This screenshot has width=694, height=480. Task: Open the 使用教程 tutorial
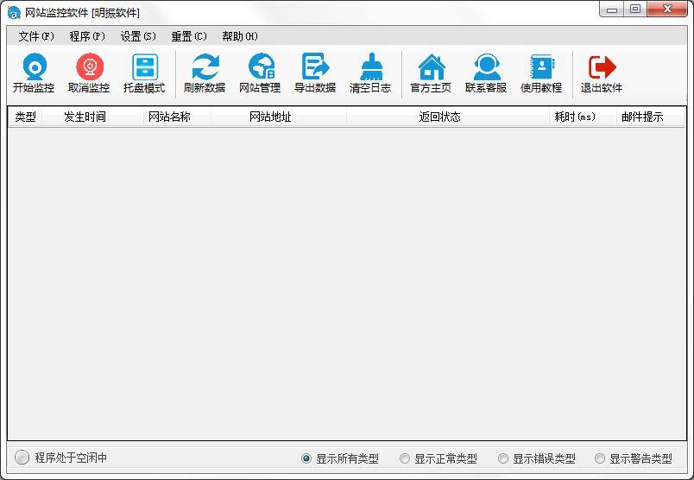point(541,73)
